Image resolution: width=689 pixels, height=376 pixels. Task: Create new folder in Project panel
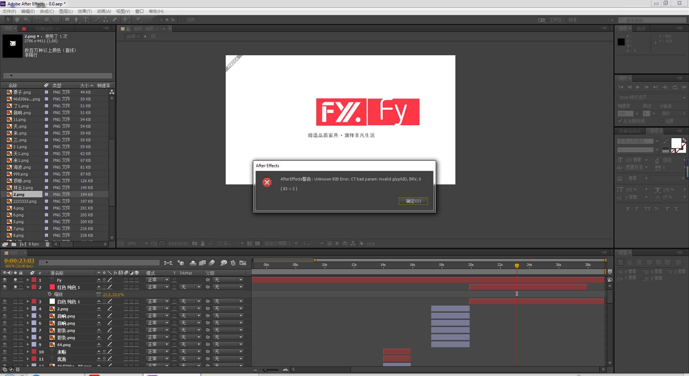pos(14,244)
